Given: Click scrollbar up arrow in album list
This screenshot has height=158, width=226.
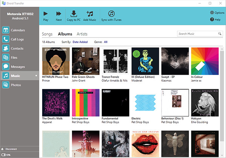Looking at the screenshot, I should (222, 49).
